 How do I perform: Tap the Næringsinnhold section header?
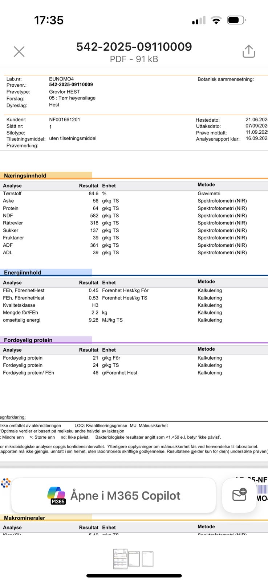point(25,176)
